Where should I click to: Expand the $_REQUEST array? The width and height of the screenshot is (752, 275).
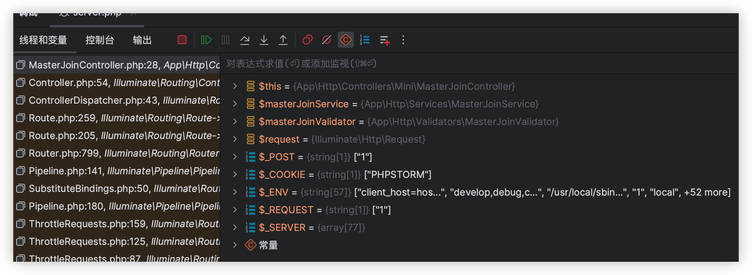[235, 210]
